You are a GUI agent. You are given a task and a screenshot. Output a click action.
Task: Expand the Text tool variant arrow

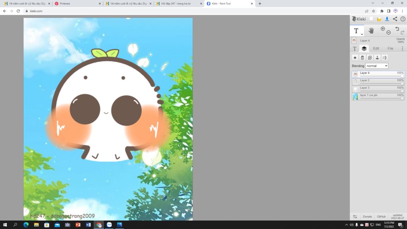coord(362,34)
